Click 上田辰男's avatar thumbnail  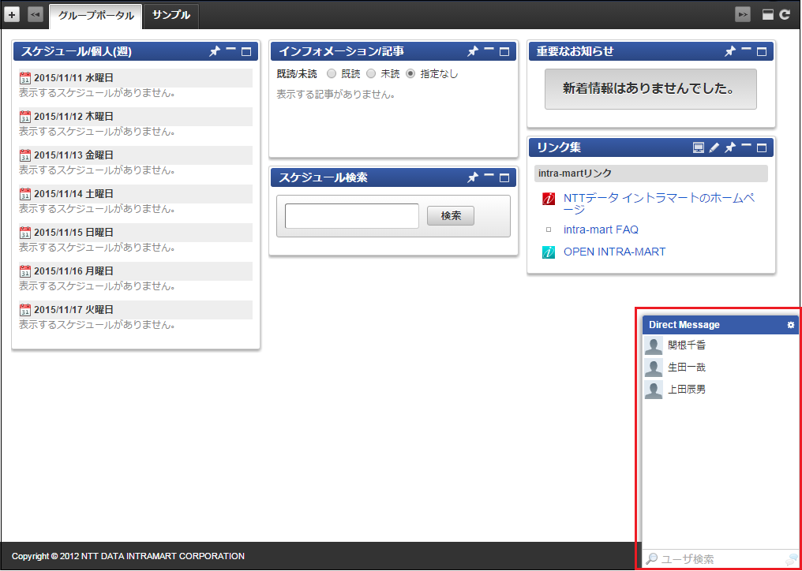[x=654, y=390]
